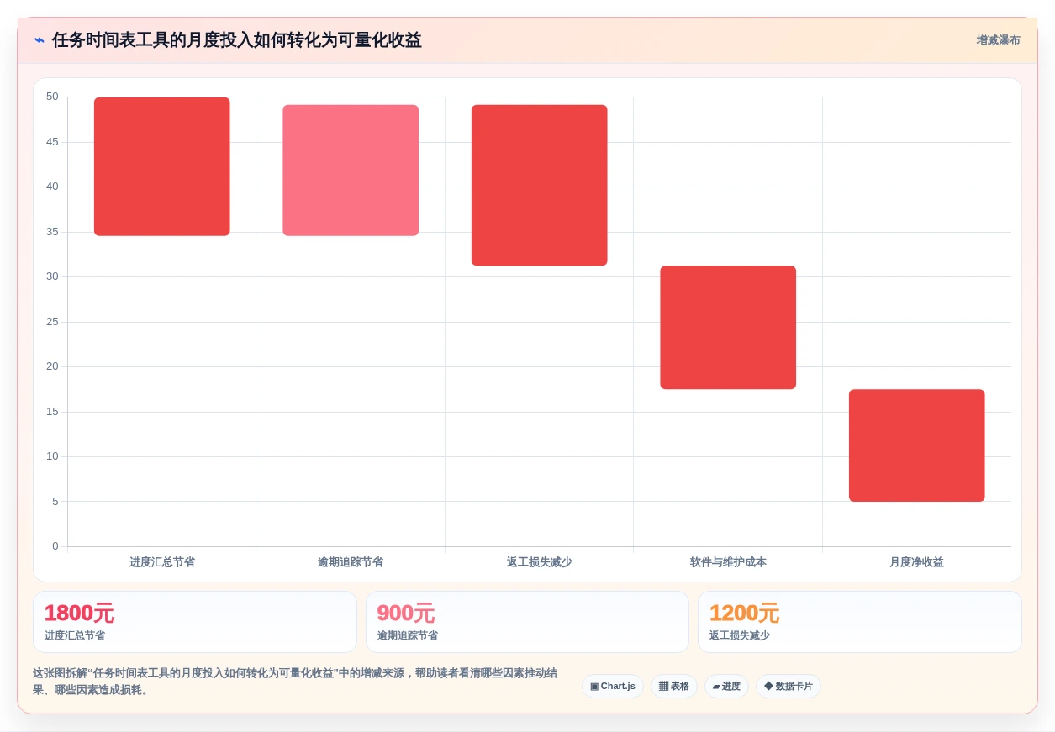Click the 软件与维护成本 bar

tap(728, 328)
